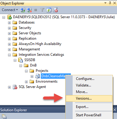Click the Server Objects folder icon

pyautogui.click(x=15, y=33)
